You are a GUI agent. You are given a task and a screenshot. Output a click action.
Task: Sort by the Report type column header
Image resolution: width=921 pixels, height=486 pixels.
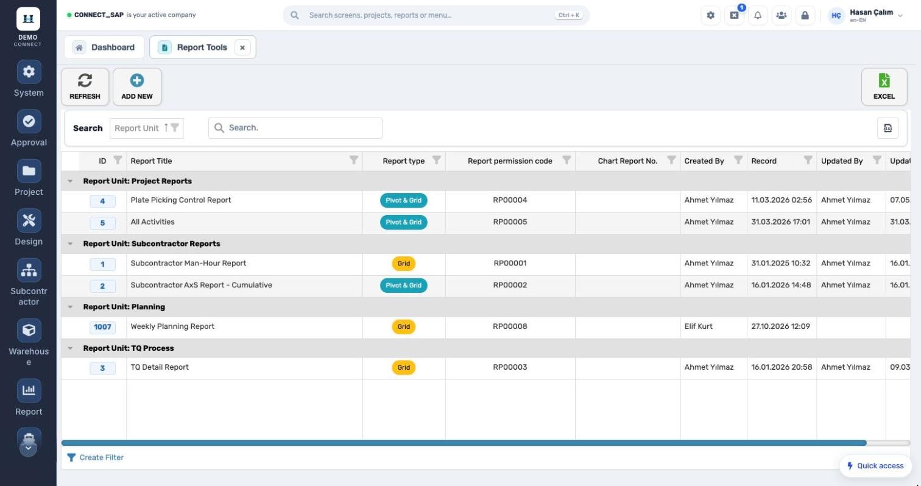(x=403, y=161)
